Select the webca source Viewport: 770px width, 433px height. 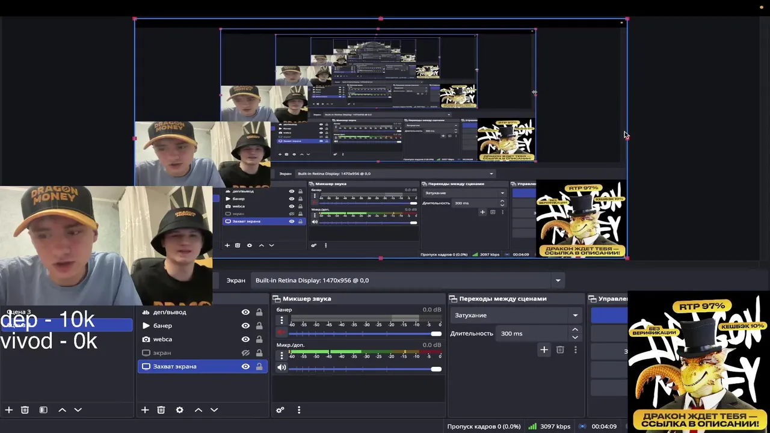tap(202, 339)
